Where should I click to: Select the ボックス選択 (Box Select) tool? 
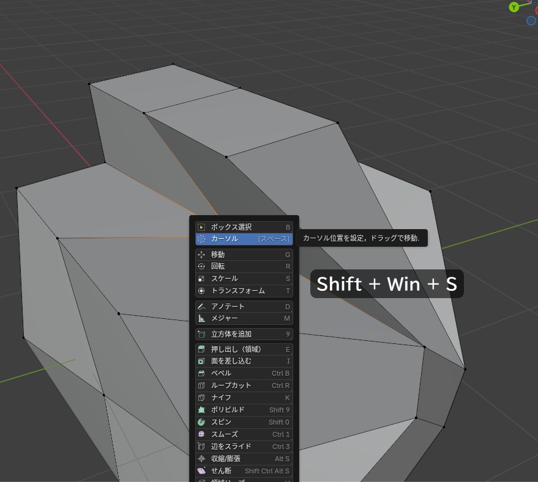coord(244,227)
